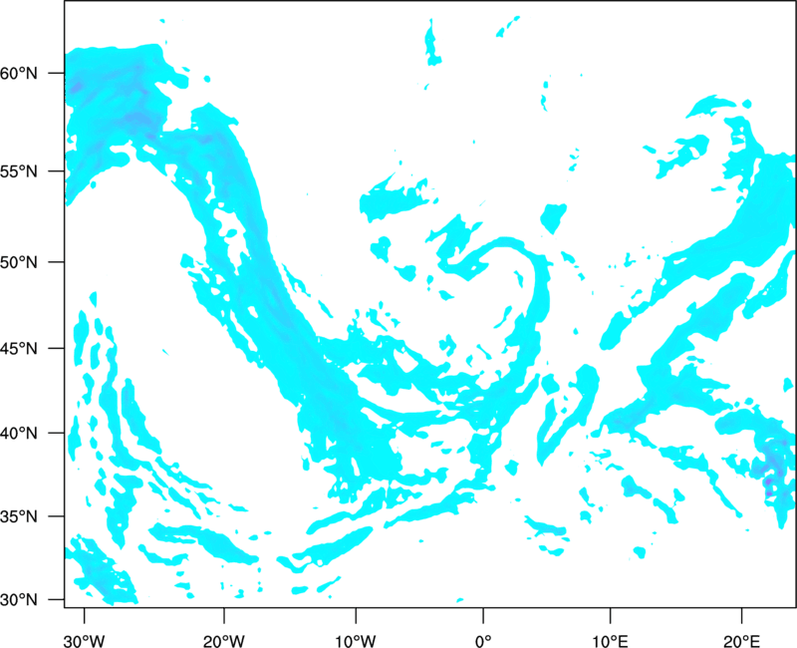Click the 40°N latitude label
The width and height of the screenshot is (797, 648).
click(19, 434)
